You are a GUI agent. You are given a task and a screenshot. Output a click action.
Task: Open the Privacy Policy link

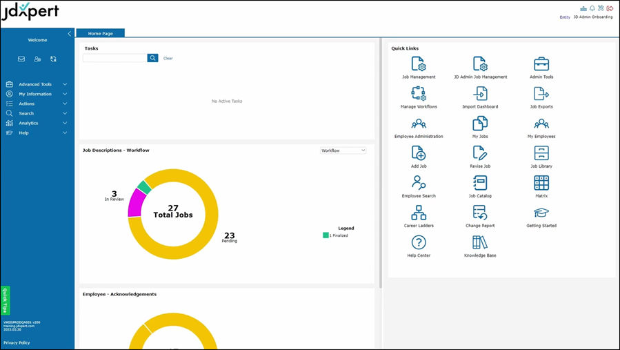pos(17,342)
